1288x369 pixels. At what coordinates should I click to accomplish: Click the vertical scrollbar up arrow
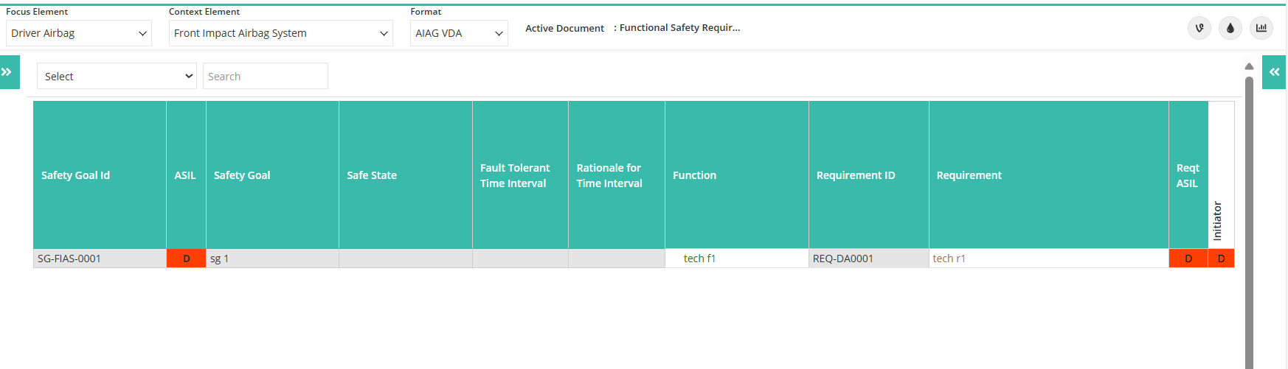click(x=1249, y=66)
